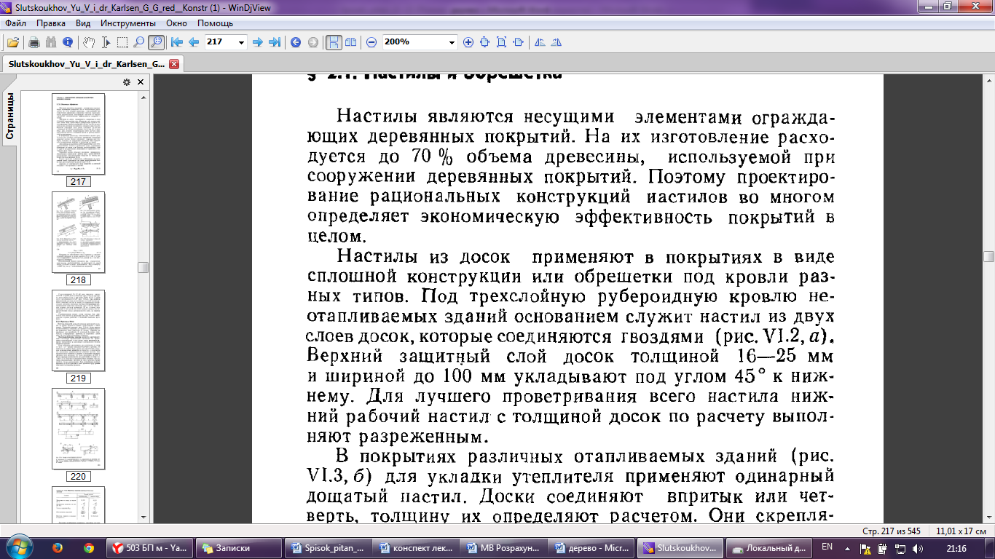Expand the 200% zoom level dropdown

(x=452, y=42)
